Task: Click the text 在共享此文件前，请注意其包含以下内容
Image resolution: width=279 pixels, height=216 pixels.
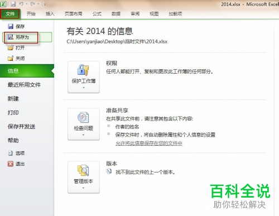Action: point(150,118)
